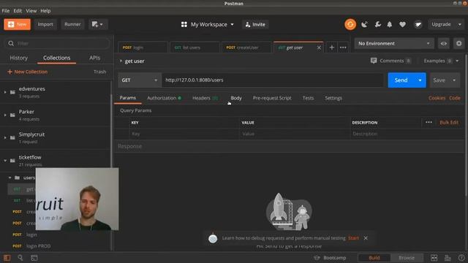
Task: Select the Authorization tab
Action: 164,98
